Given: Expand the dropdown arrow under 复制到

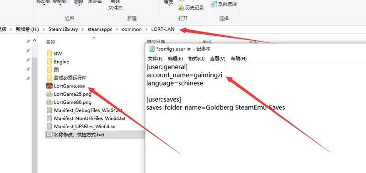Looking at the screenshot, I should click(x=60, y=5).
